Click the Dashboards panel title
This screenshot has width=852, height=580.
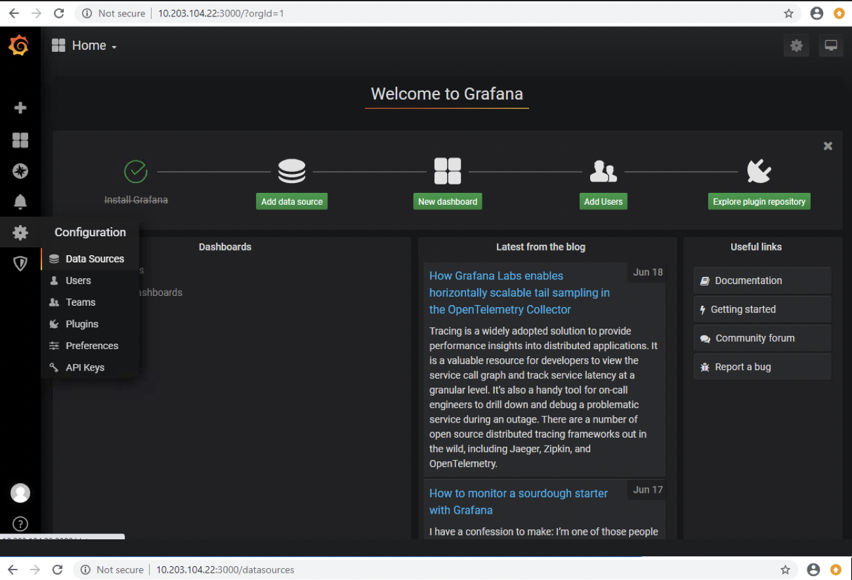point(225,247)
